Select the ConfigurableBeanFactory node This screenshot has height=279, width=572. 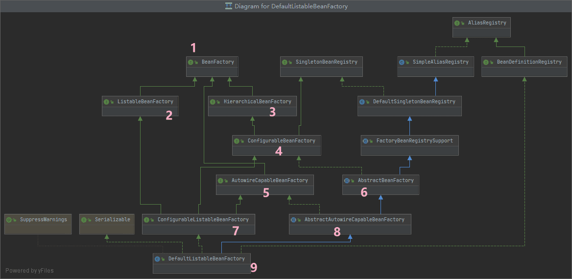pos(277,145)
